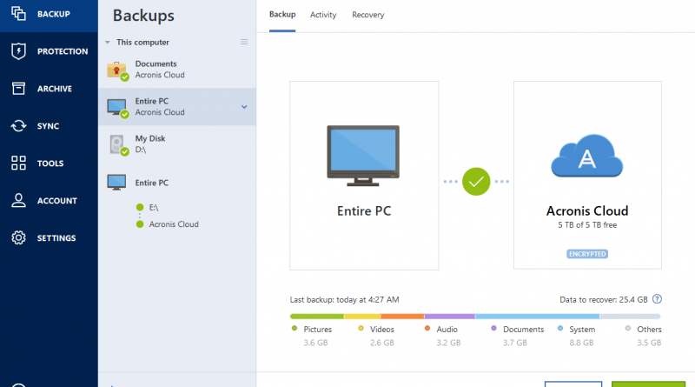Select the ACCOUNT menu label
Viewport: 695px width, 387px height.
click(56, 201)
